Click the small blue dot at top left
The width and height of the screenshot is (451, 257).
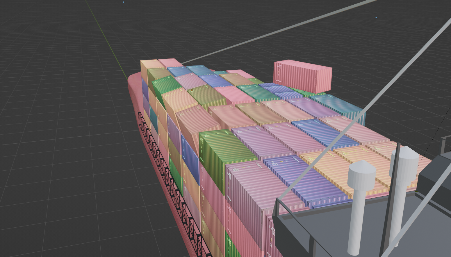coord(123,2)
